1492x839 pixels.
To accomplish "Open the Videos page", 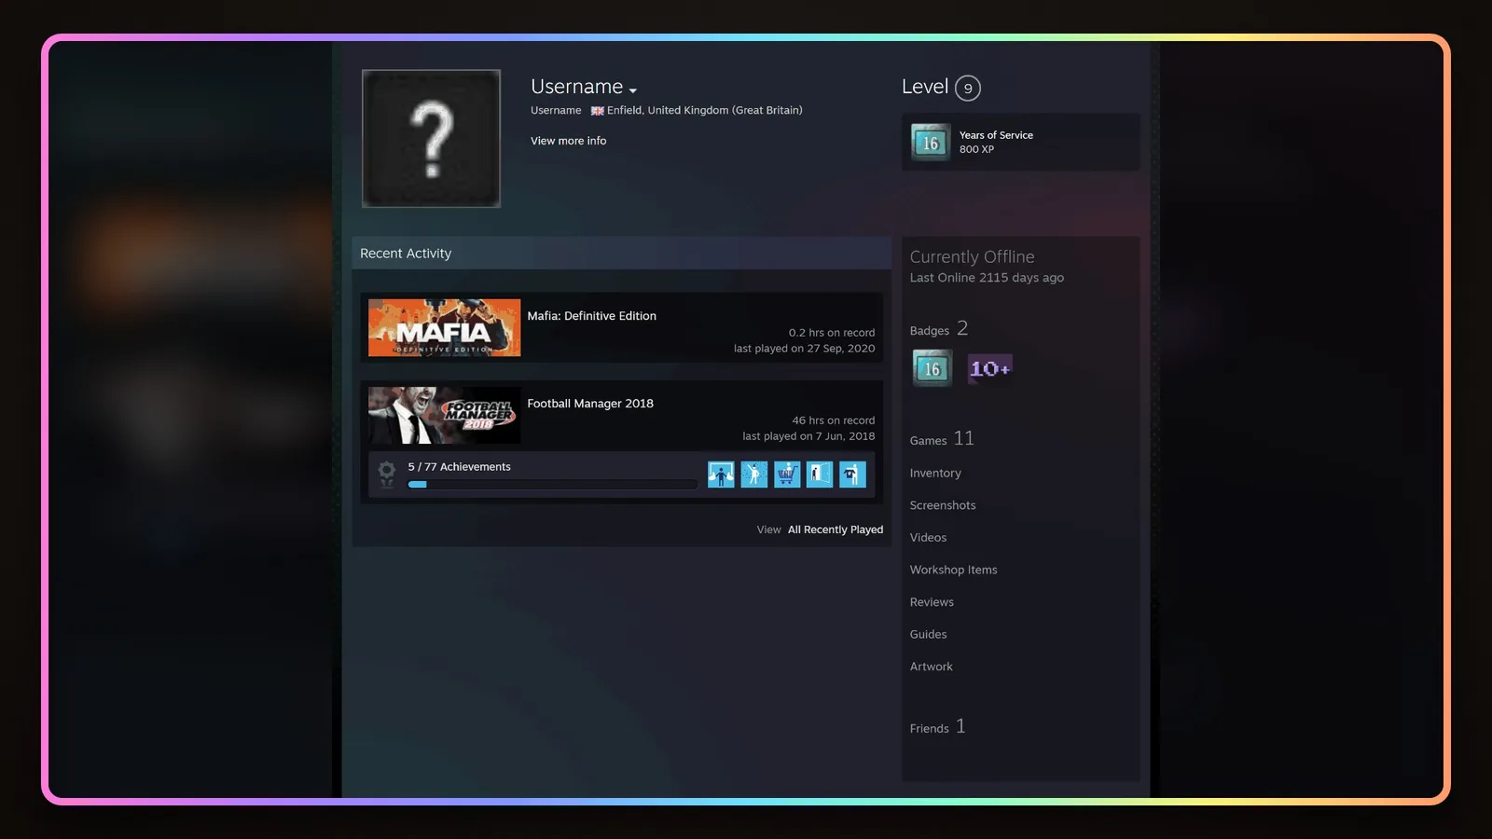I will 928,538.
